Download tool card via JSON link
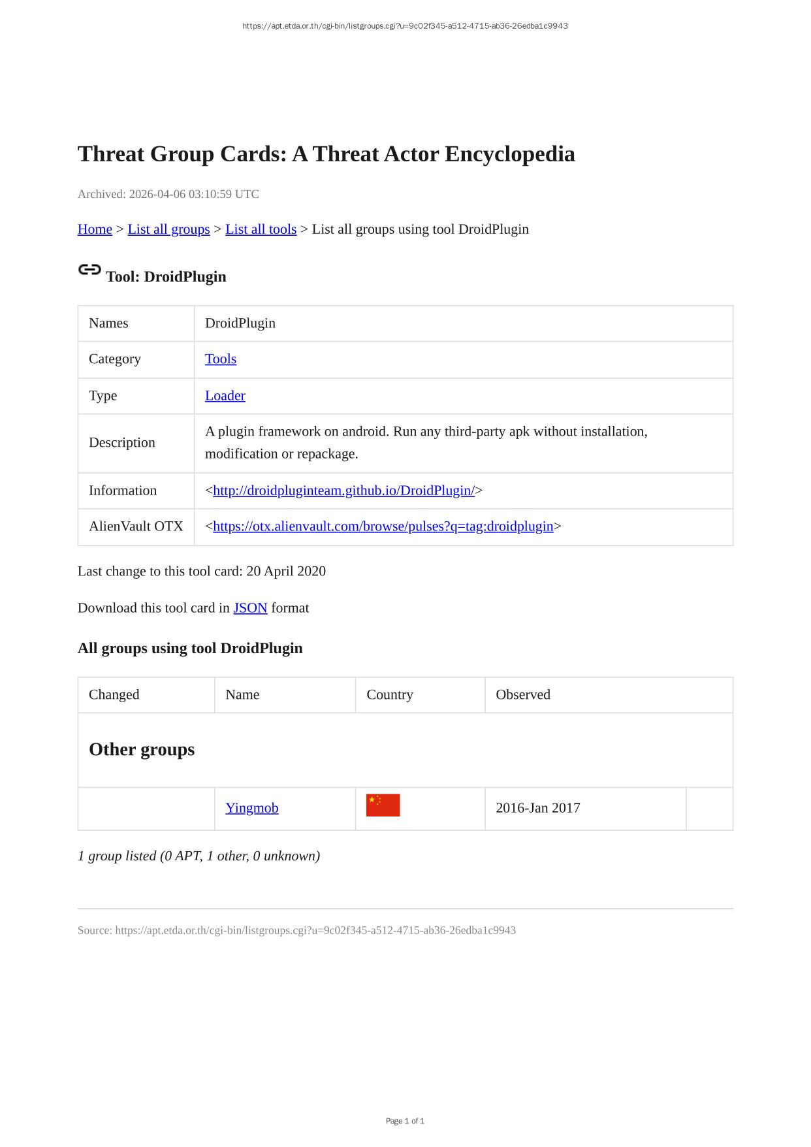 (x=250, y=608)
